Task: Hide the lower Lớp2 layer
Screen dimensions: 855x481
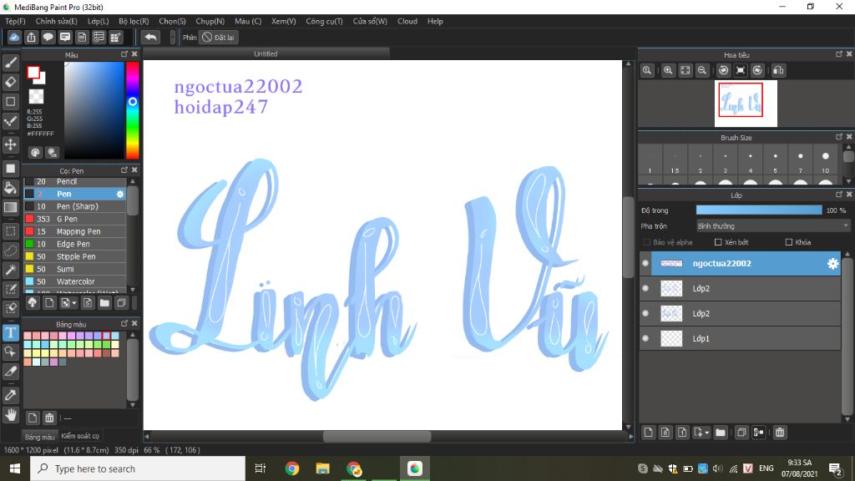Action: 645,314
